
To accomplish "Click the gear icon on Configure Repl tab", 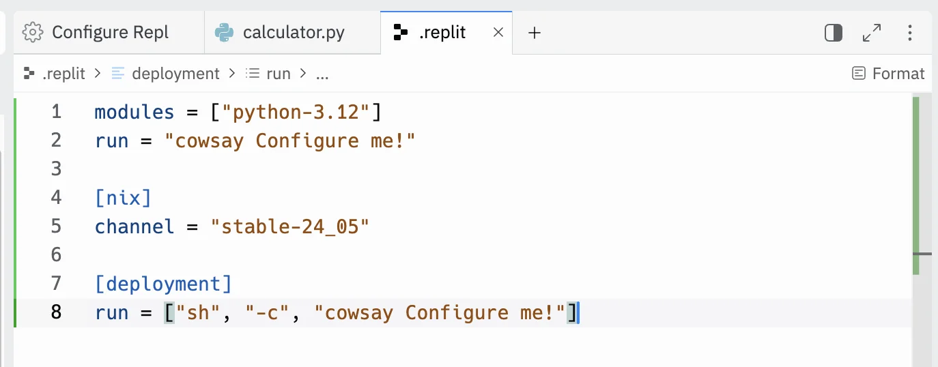I will tap(33, 32).
